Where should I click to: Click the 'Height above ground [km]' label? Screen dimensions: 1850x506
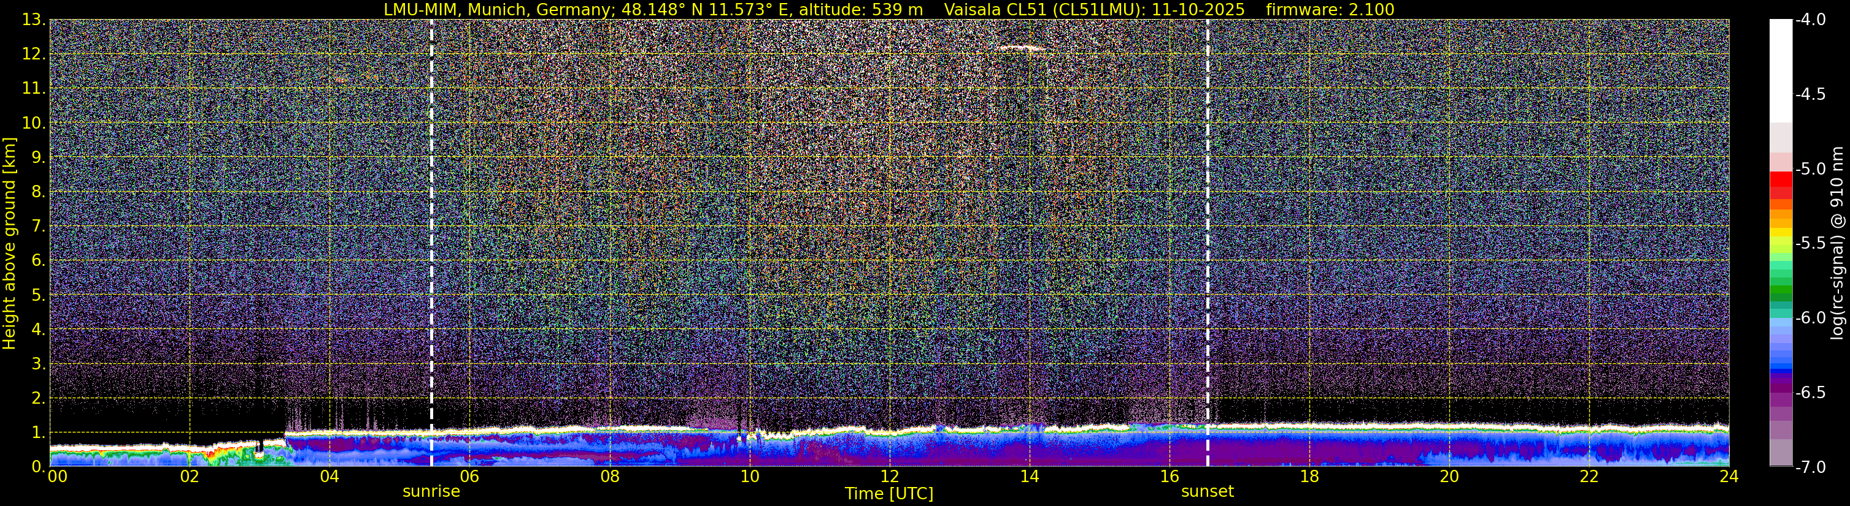(9, 244)
